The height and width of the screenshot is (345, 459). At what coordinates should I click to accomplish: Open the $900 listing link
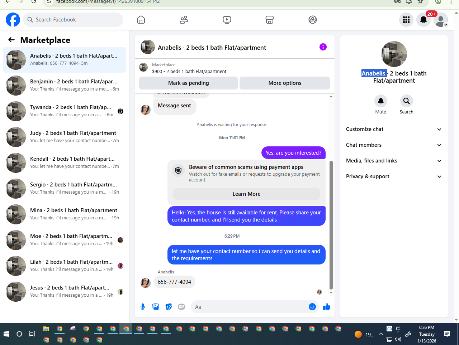coord(189,71)
